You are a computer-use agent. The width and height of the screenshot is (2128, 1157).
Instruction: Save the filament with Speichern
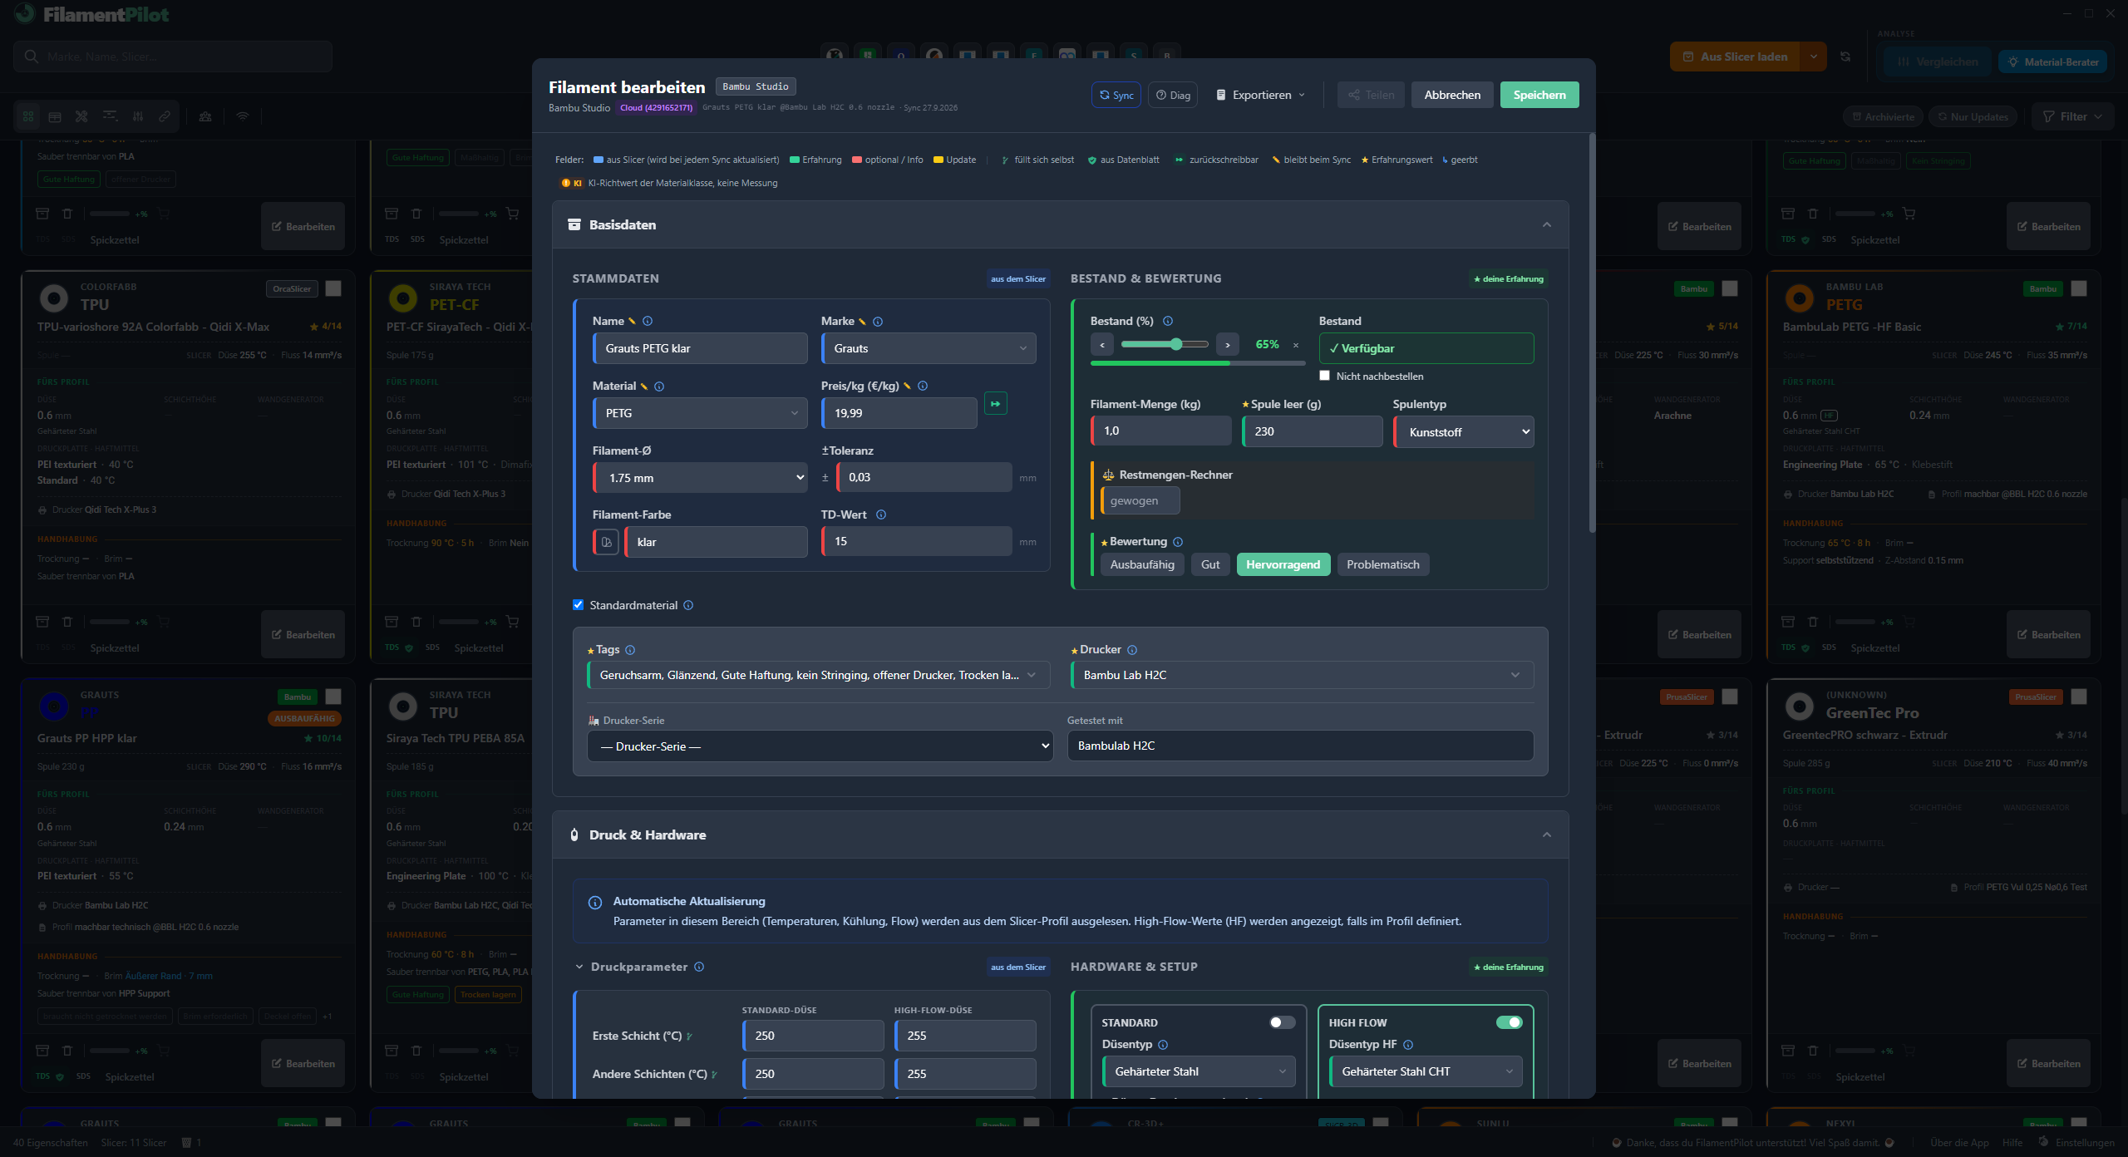(1539, 95)
